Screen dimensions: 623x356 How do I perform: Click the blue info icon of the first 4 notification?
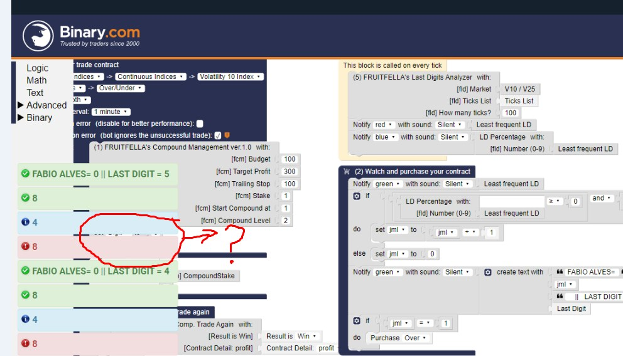(25, 222)
